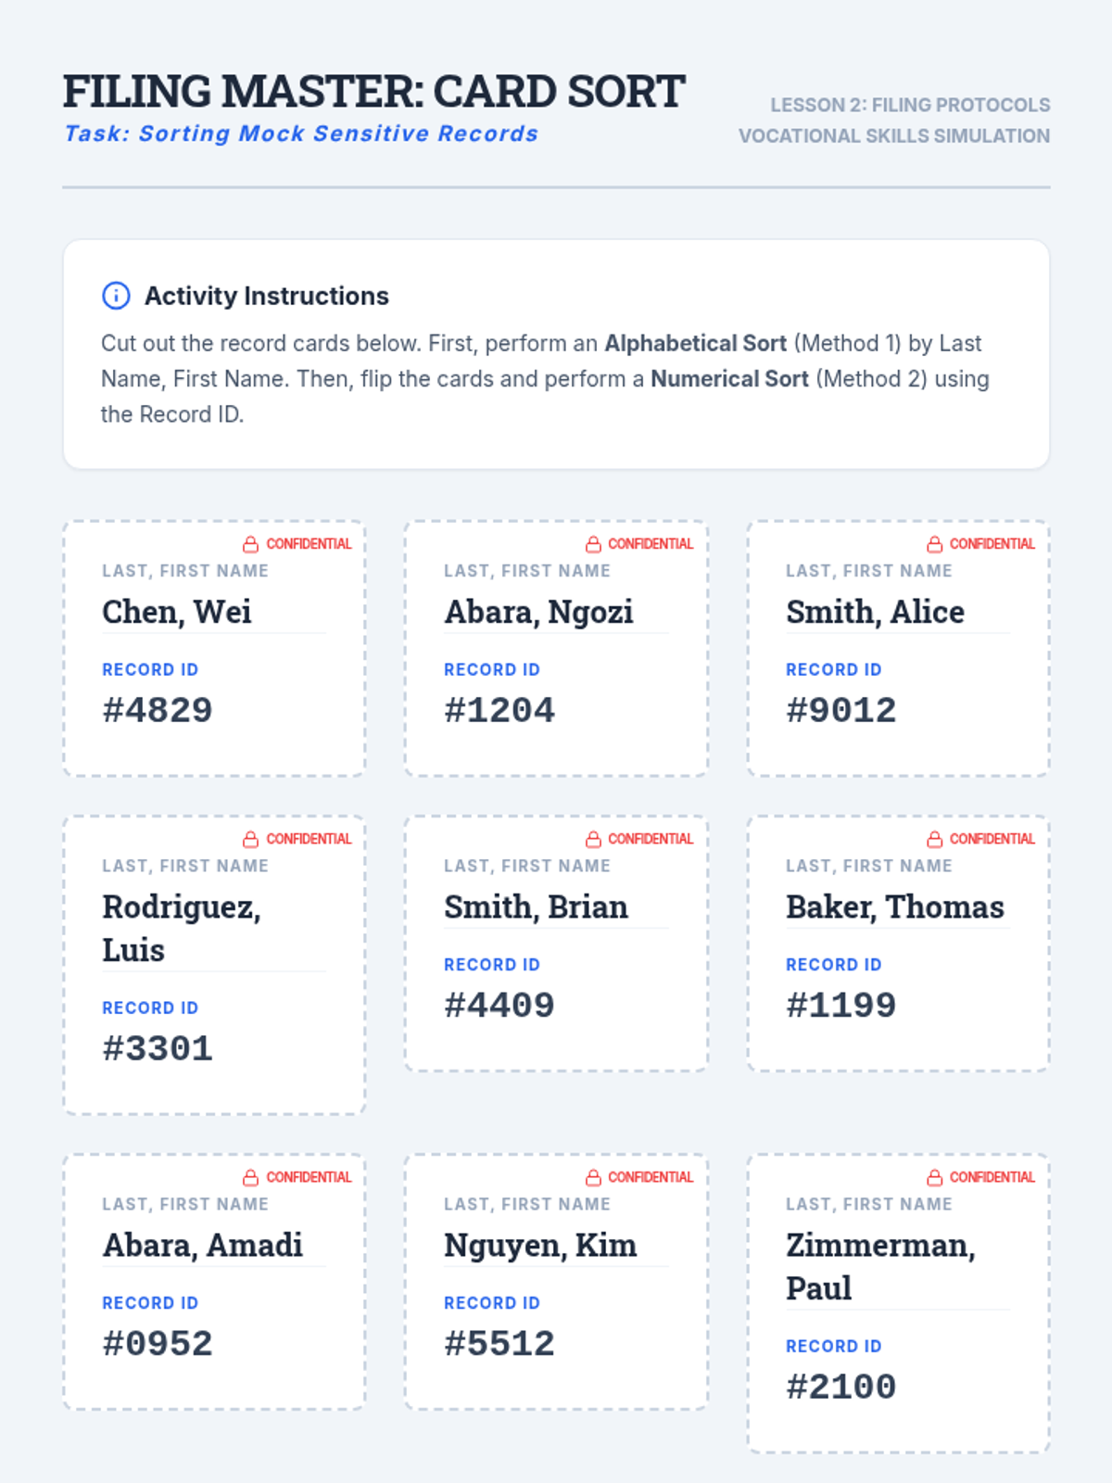This screenshot has width=1112, height=1483.
Task: Select the Chen, Wei name text
Action: coord(177,612)
